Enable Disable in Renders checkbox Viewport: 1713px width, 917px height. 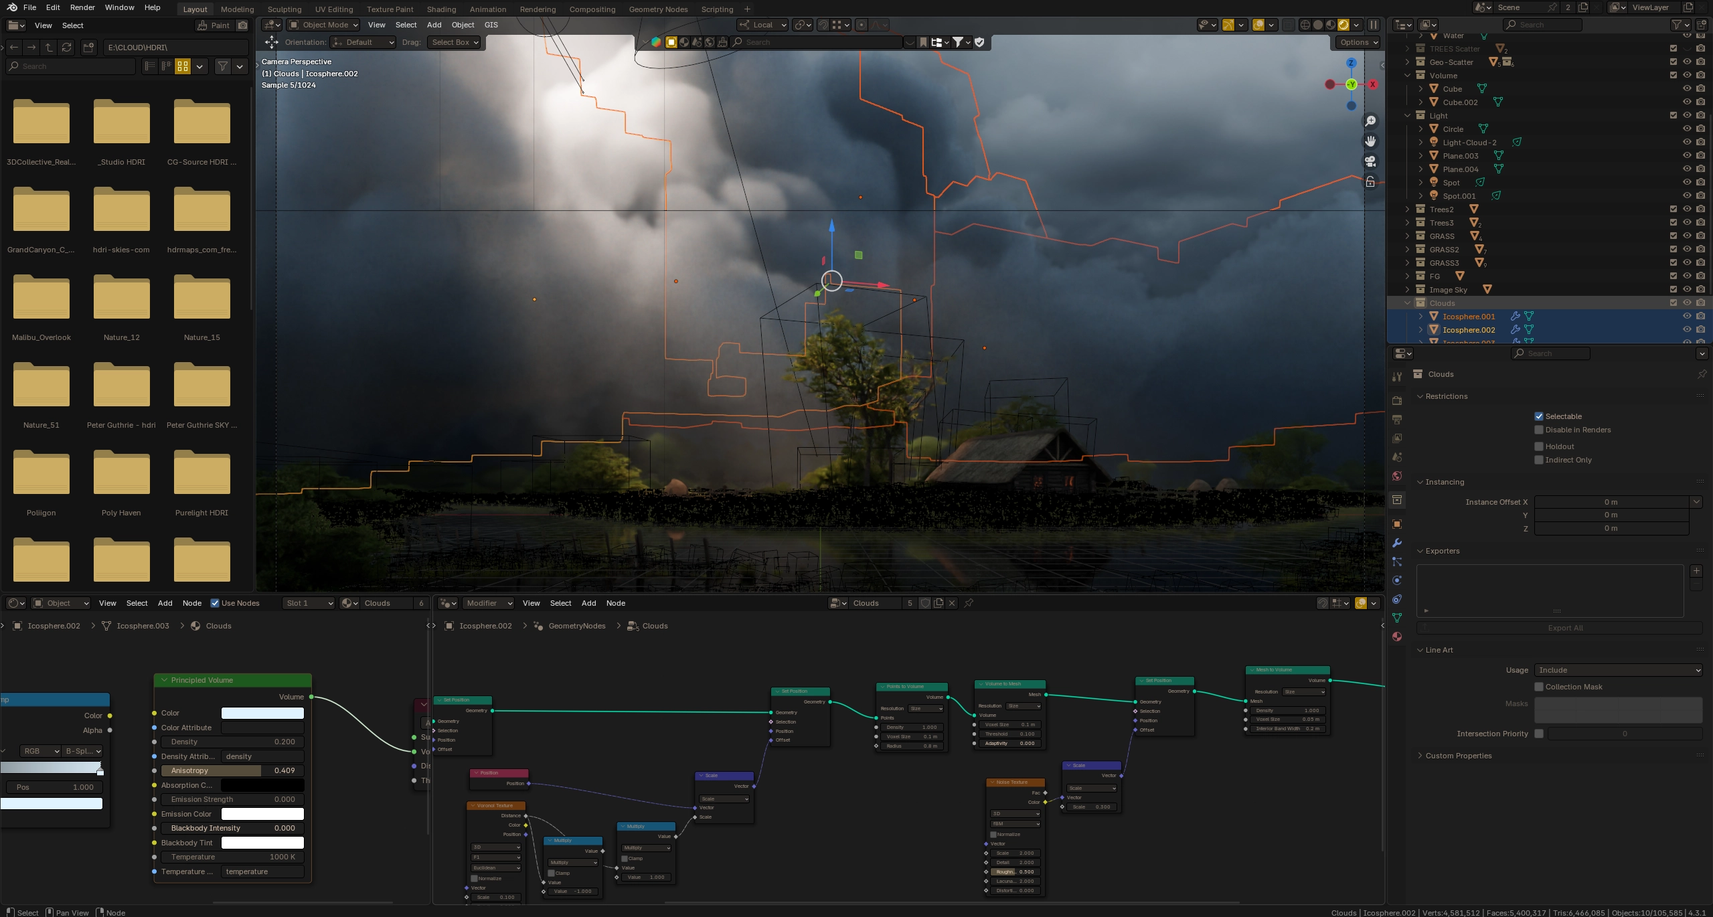(1539, 430)
